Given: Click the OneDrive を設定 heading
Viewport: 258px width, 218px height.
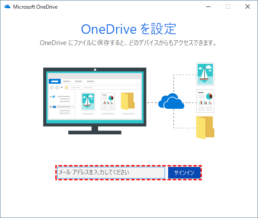Looking at the screenshot, I should point(129,29).
